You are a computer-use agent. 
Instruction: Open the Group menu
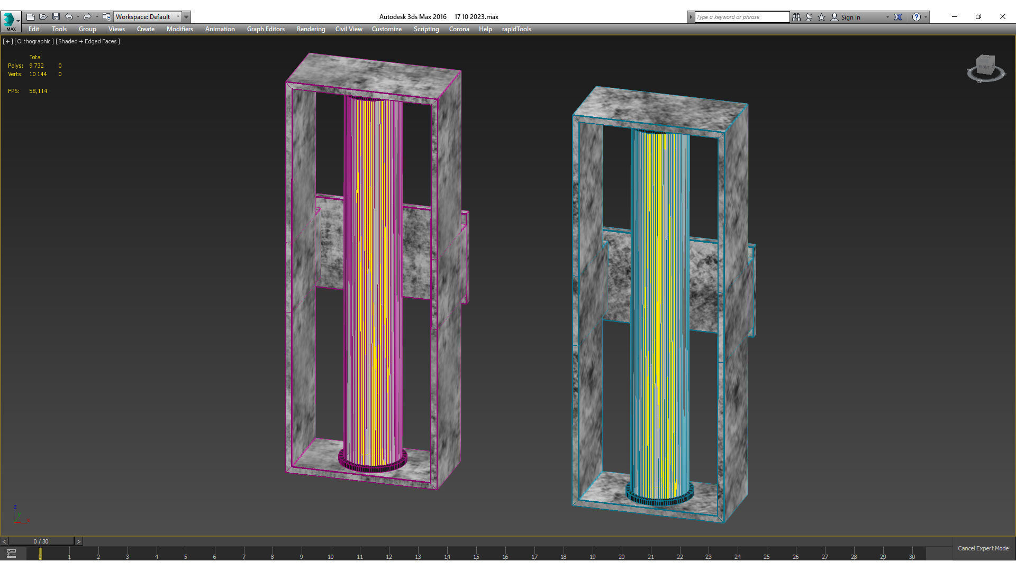(87, 29)
